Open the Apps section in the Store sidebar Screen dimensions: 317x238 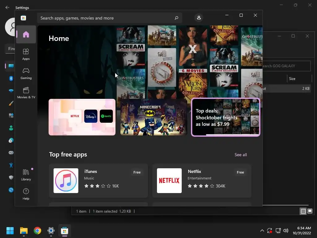(x=26, y=54)
